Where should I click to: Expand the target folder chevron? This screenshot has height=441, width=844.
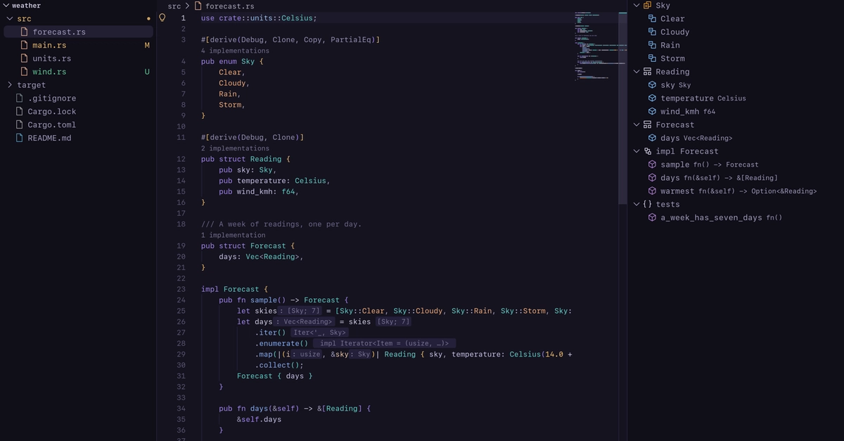[x=10, y=85]
